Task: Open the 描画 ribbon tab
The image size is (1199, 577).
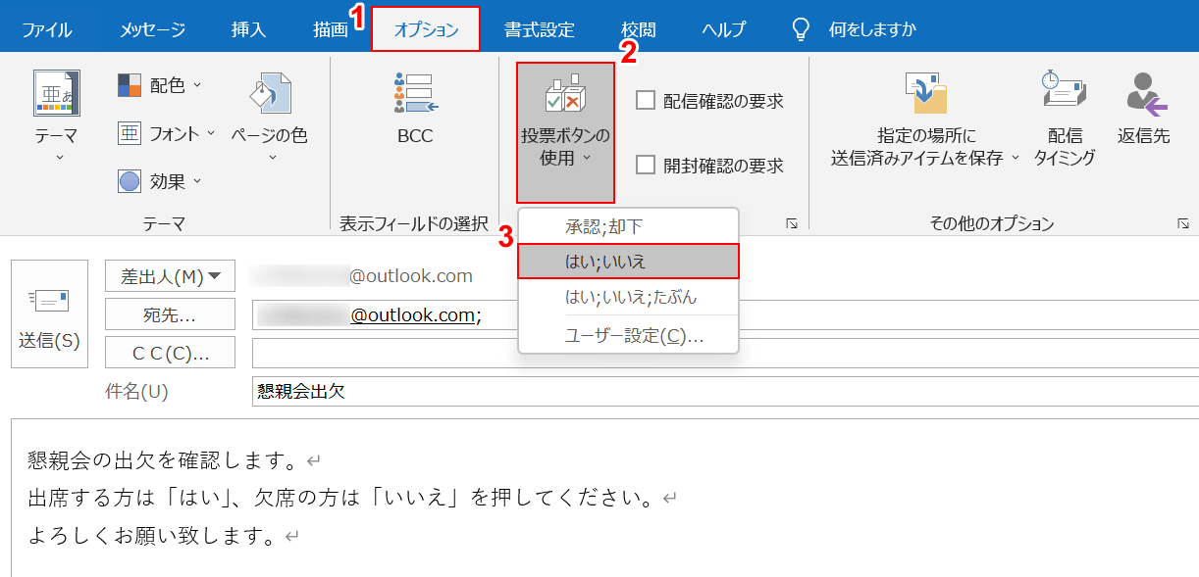Action: pyautogui.click(x=331, y=29)
